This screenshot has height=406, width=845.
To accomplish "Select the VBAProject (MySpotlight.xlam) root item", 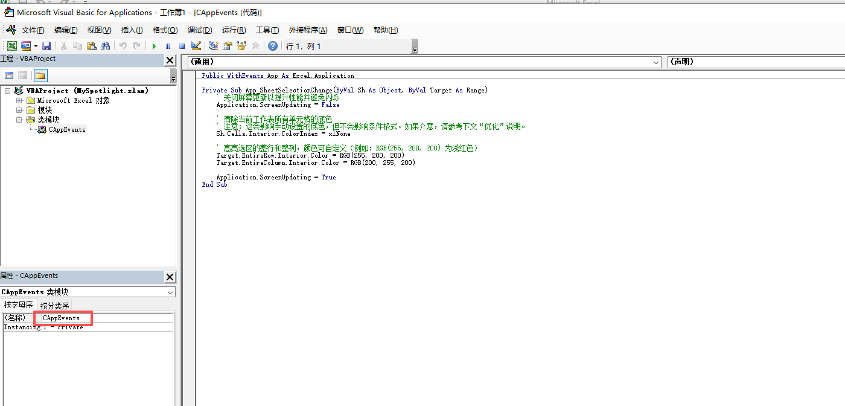I will 88,91.
